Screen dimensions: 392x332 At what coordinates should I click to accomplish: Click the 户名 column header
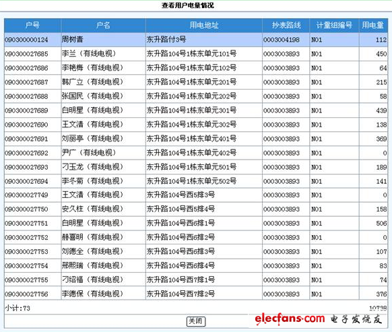point(103,25)
